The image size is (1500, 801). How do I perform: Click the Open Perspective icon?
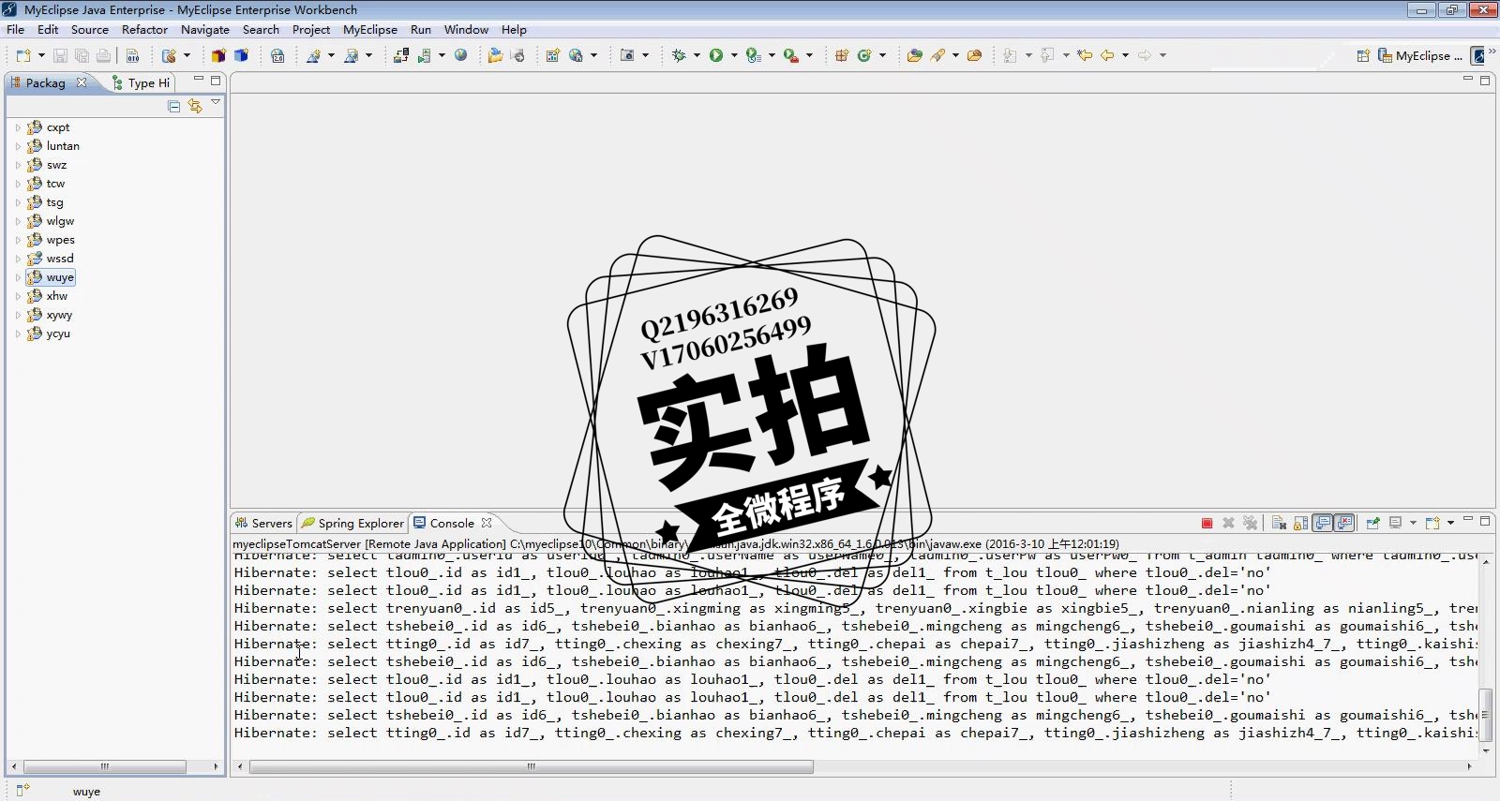click(x=1363, y=55)
